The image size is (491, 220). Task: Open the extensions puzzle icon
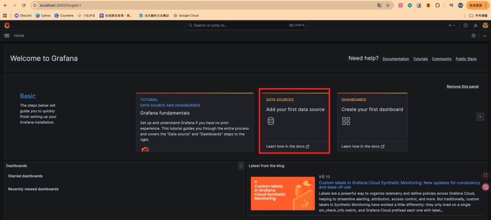point(438,5)
